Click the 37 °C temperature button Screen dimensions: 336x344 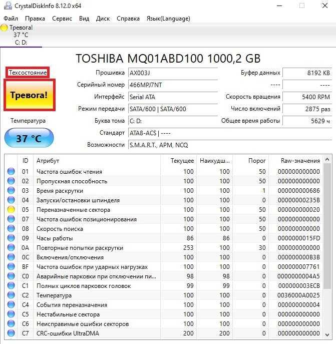point(29,138)
